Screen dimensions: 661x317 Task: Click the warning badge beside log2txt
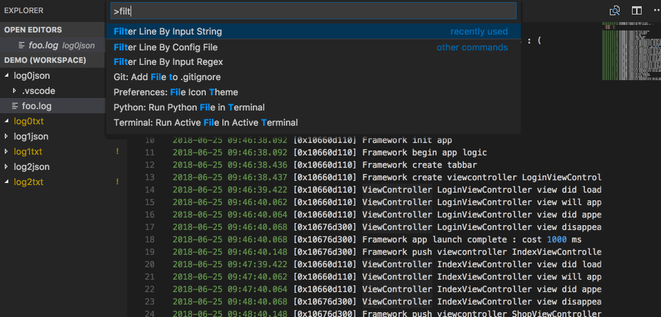point(117,182)
